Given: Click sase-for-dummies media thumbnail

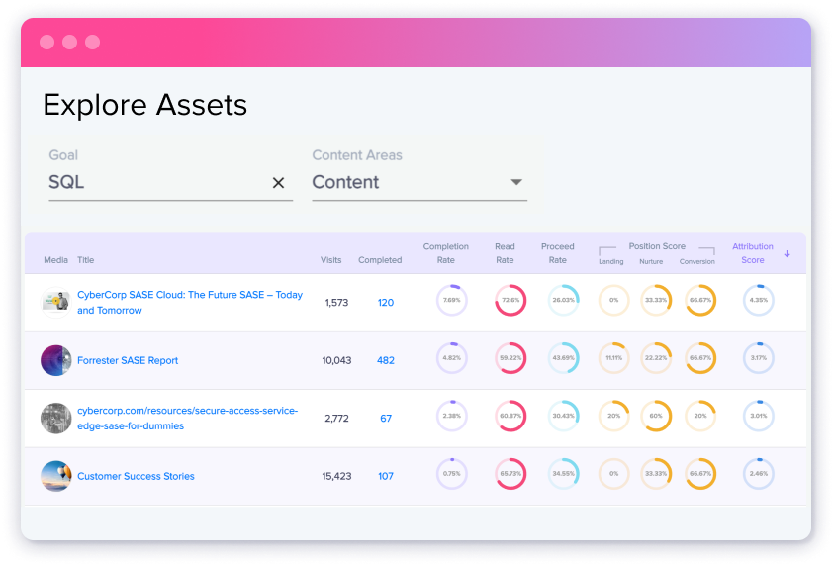Looking at the screenshot, I should [x=55, y=419].
